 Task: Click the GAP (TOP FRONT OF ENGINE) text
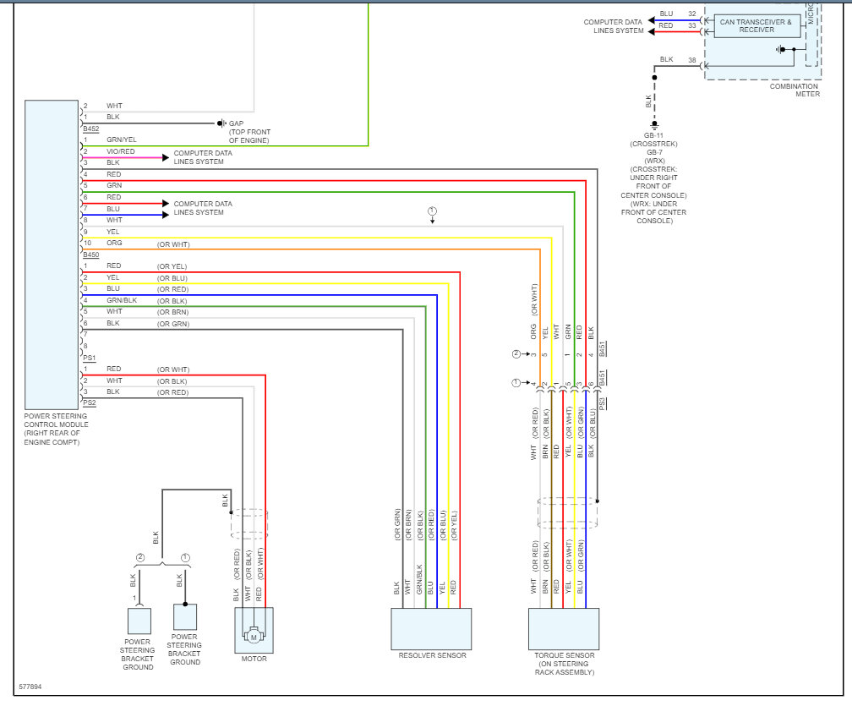(x=249, y=132)
